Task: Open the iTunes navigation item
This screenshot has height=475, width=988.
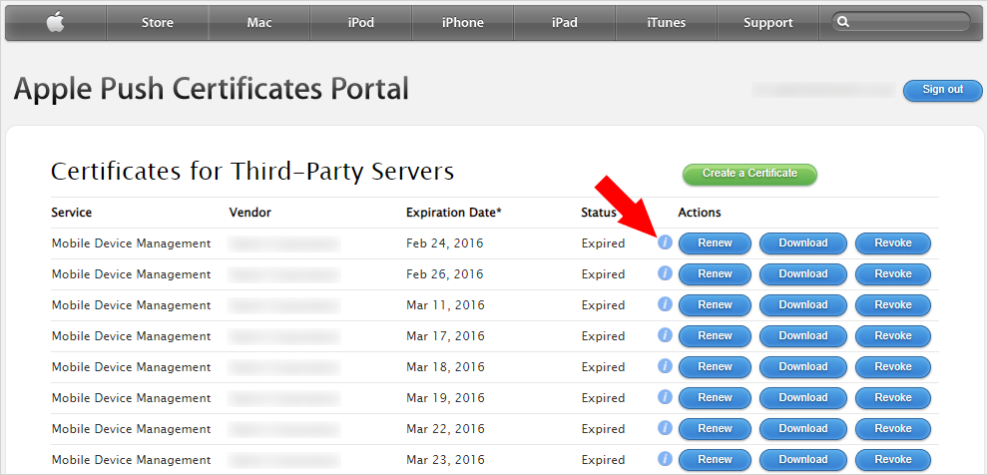Action: (x=666, y=23)
